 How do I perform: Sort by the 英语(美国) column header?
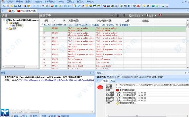click(x=74, y=21)
